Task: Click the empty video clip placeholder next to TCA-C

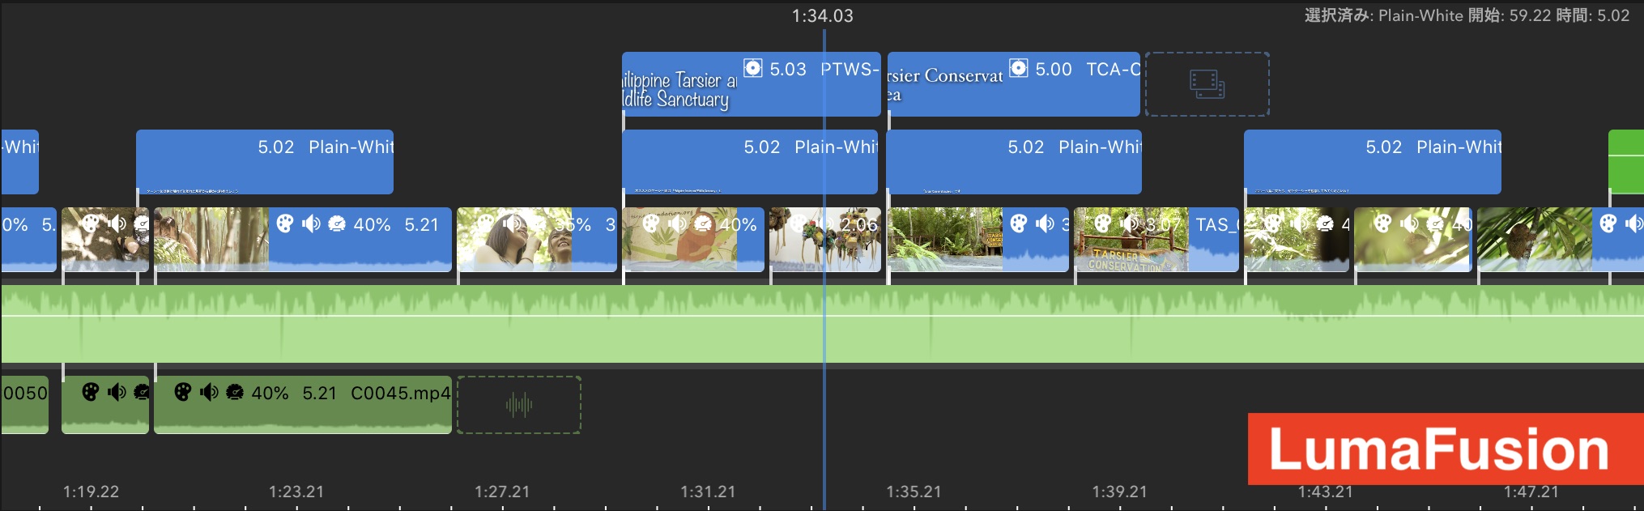Action: coord(1207,84)
